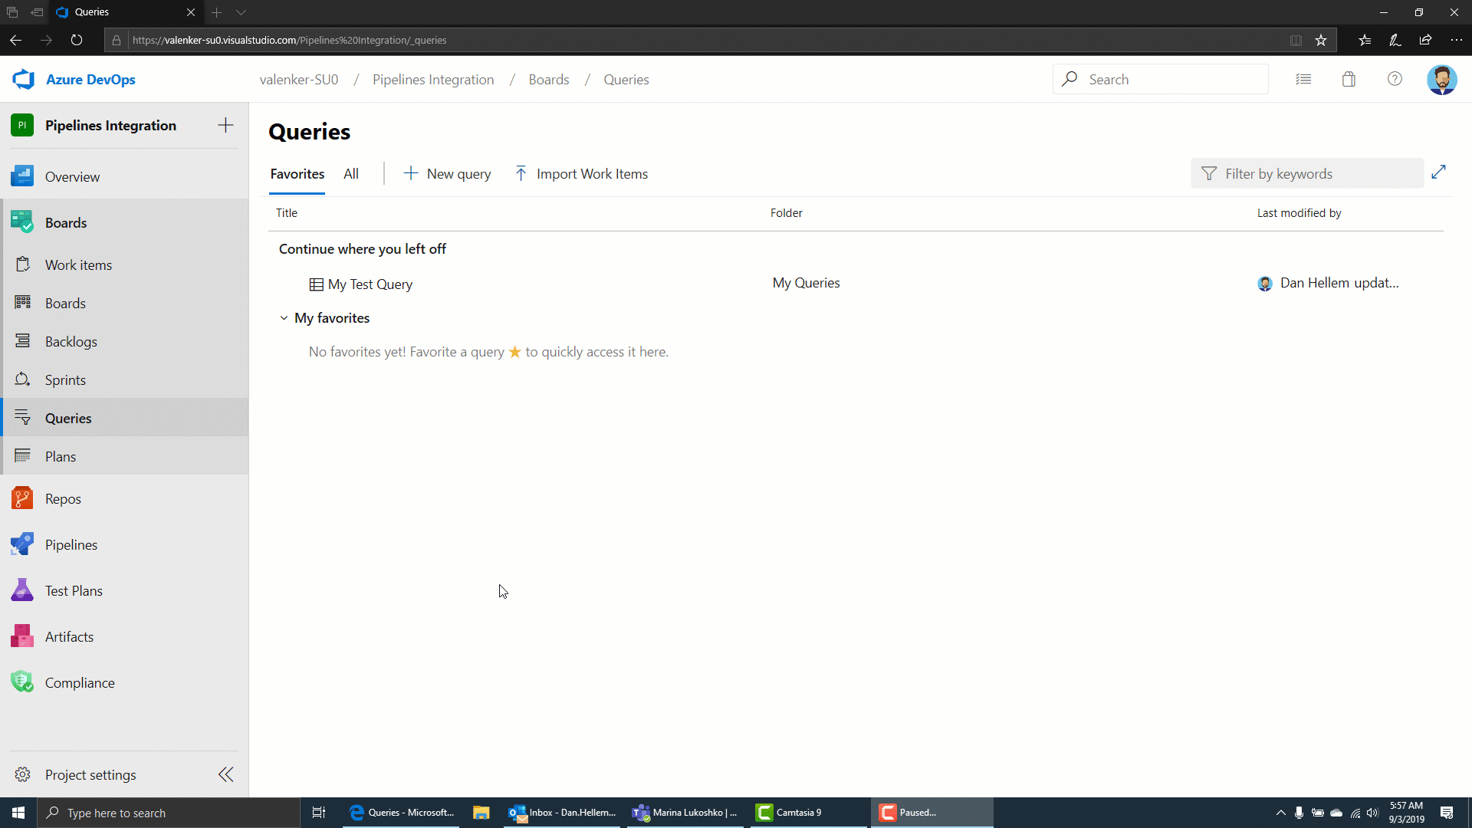Toggle the collapse sidebar button
Screen dimensions: 1472x828
(x=226, y=774)
